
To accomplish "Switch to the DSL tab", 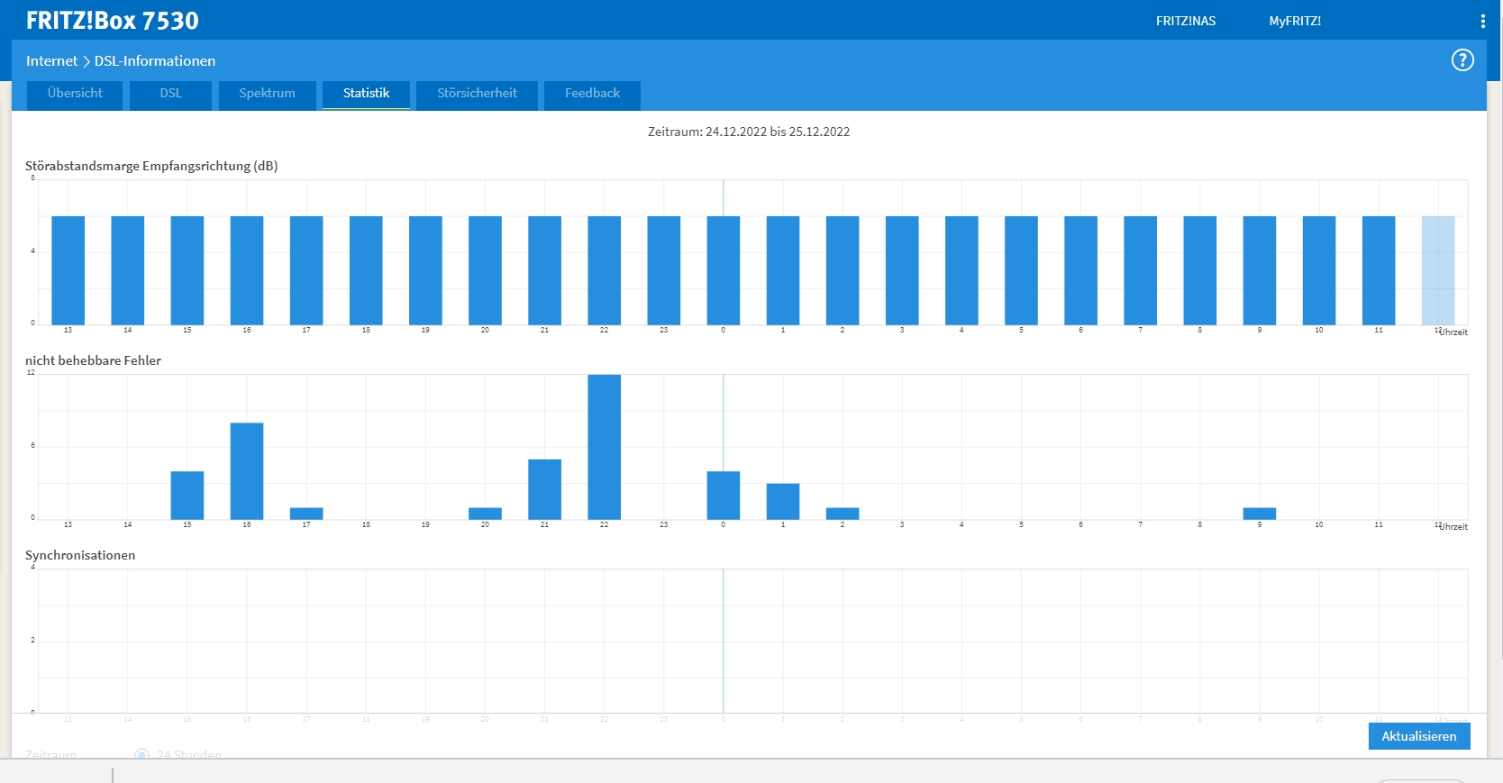I will click(x=170, y=94).
